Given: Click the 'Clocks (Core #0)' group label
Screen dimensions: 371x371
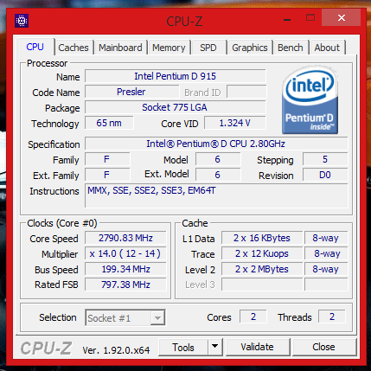Looking at the screenshot, I should (62, 223).
